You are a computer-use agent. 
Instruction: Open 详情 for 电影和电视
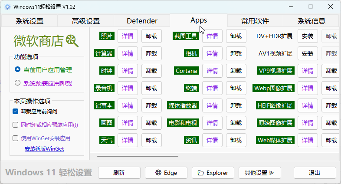point(212,123)
